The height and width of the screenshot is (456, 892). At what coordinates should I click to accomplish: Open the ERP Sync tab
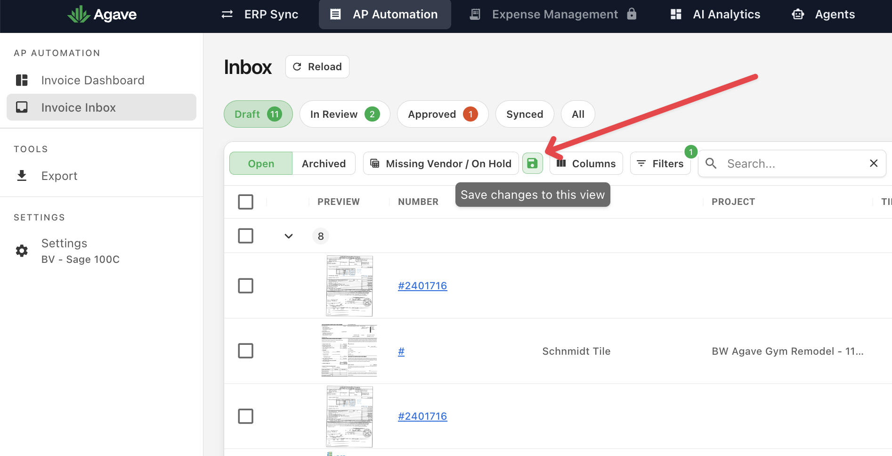click(x=260, y=15)
